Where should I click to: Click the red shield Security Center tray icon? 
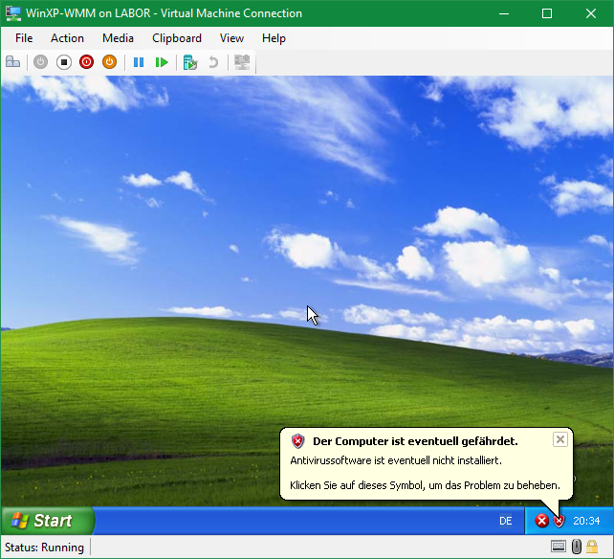tap(559, 521)
